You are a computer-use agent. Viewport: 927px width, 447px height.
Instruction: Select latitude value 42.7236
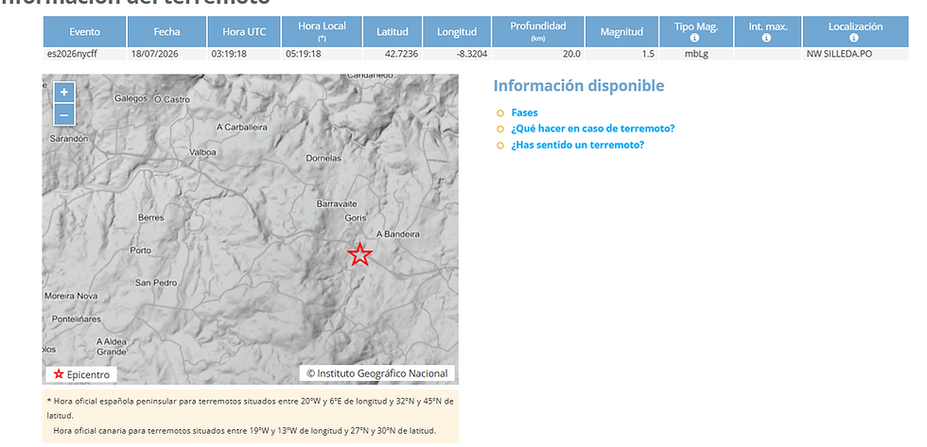click(x=393, y=54)
